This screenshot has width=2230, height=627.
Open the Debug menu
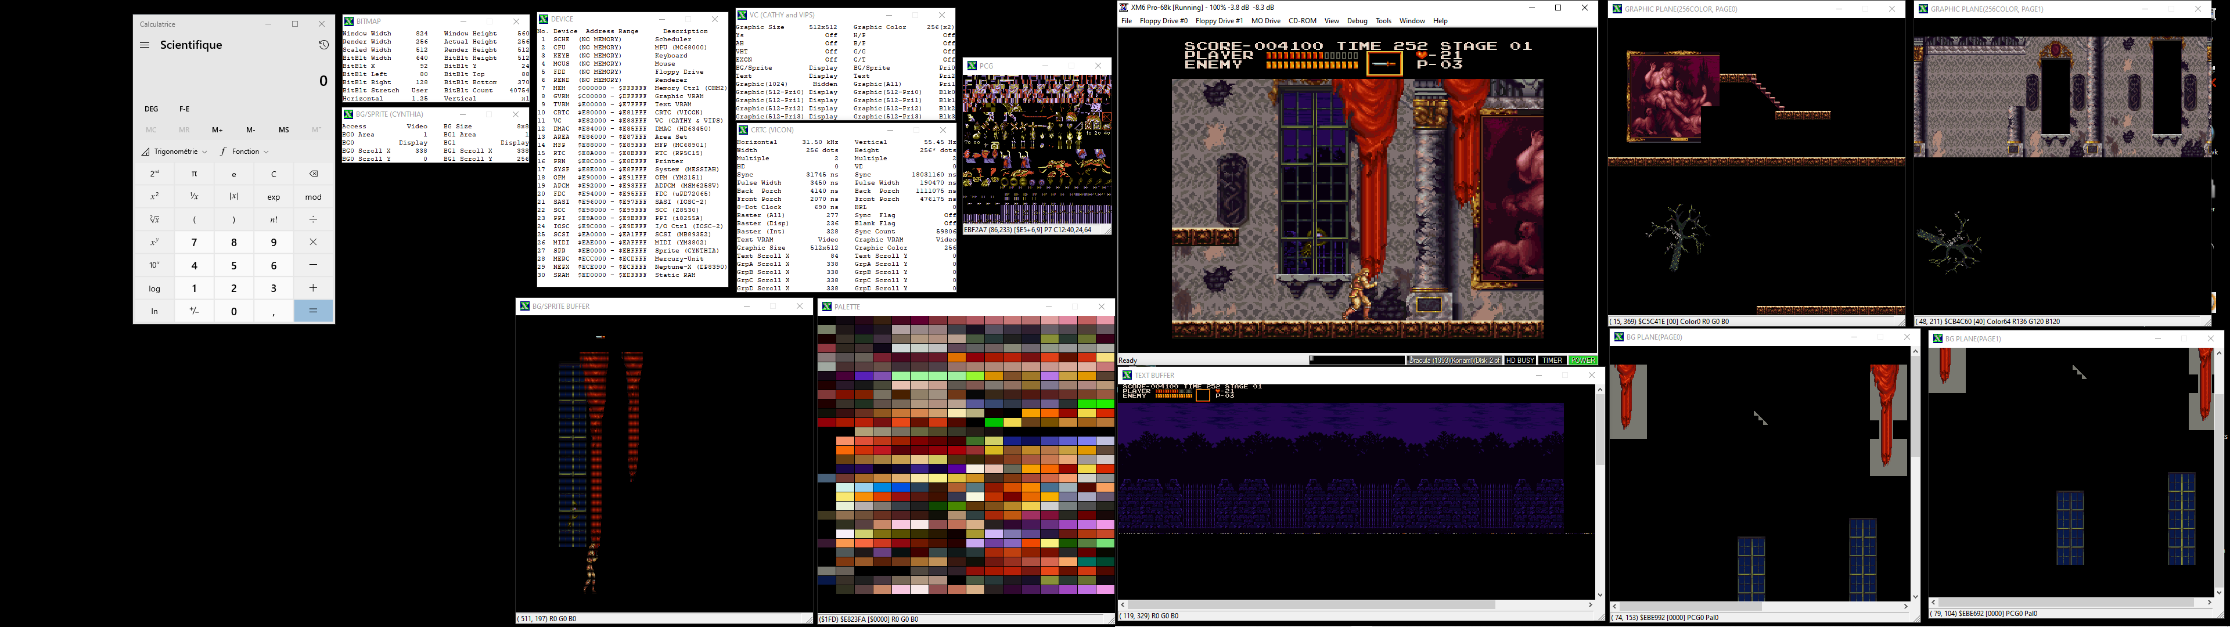1357,21
